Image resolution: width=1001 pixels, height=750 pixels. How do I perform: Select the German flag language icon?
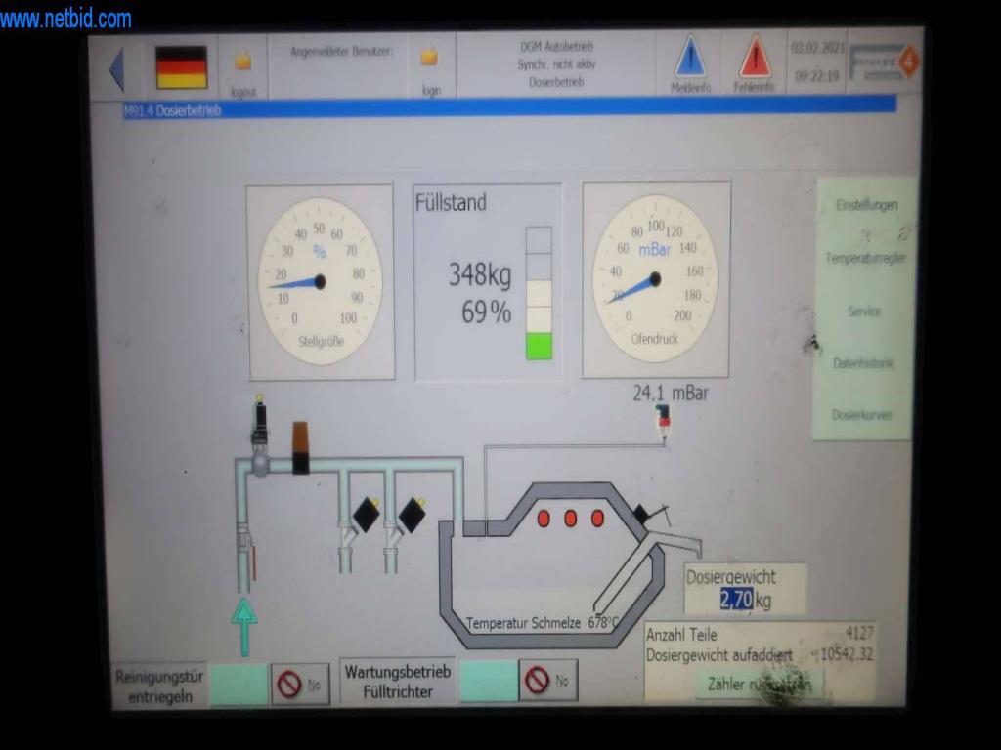click(181, 67)
